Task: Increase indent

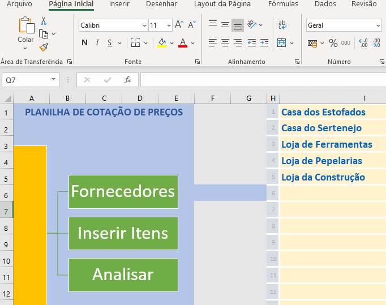Action: click(264, 43)
